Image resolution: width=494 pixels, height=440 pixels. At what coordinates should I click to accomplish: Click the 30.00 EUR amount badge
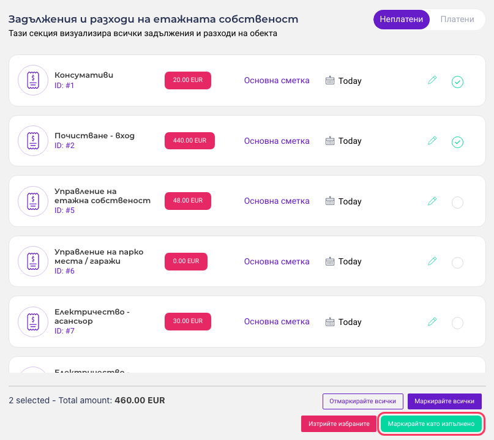188,321
